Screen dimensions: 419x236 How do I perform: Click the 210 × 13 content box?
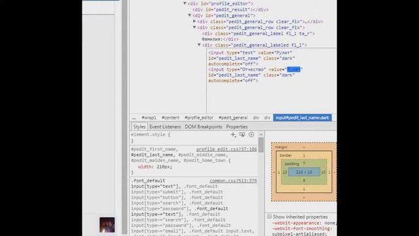(x=304, y=172)
